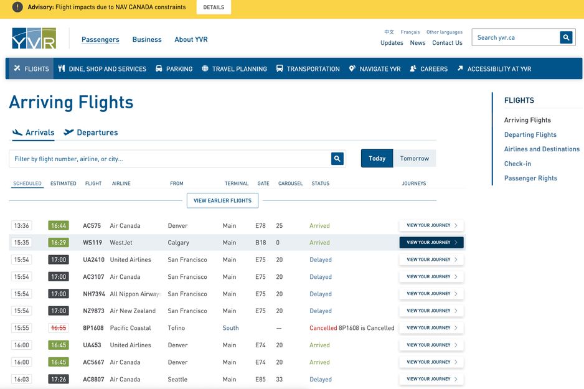The width and height of the screenshot is (584, 389).
Task: Switch flight list to Tomorrow
Action: (414, 159)
